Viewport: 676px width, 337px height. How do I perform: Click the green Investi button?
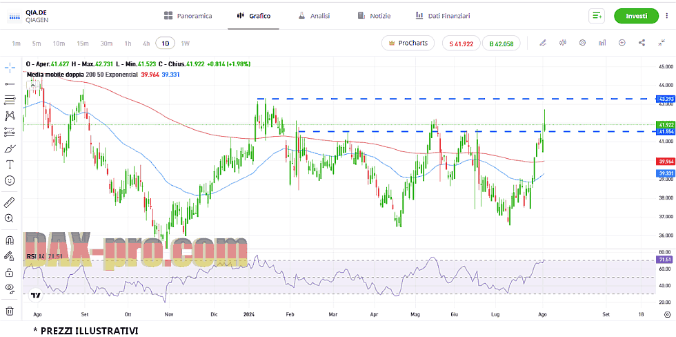[636, 16]
